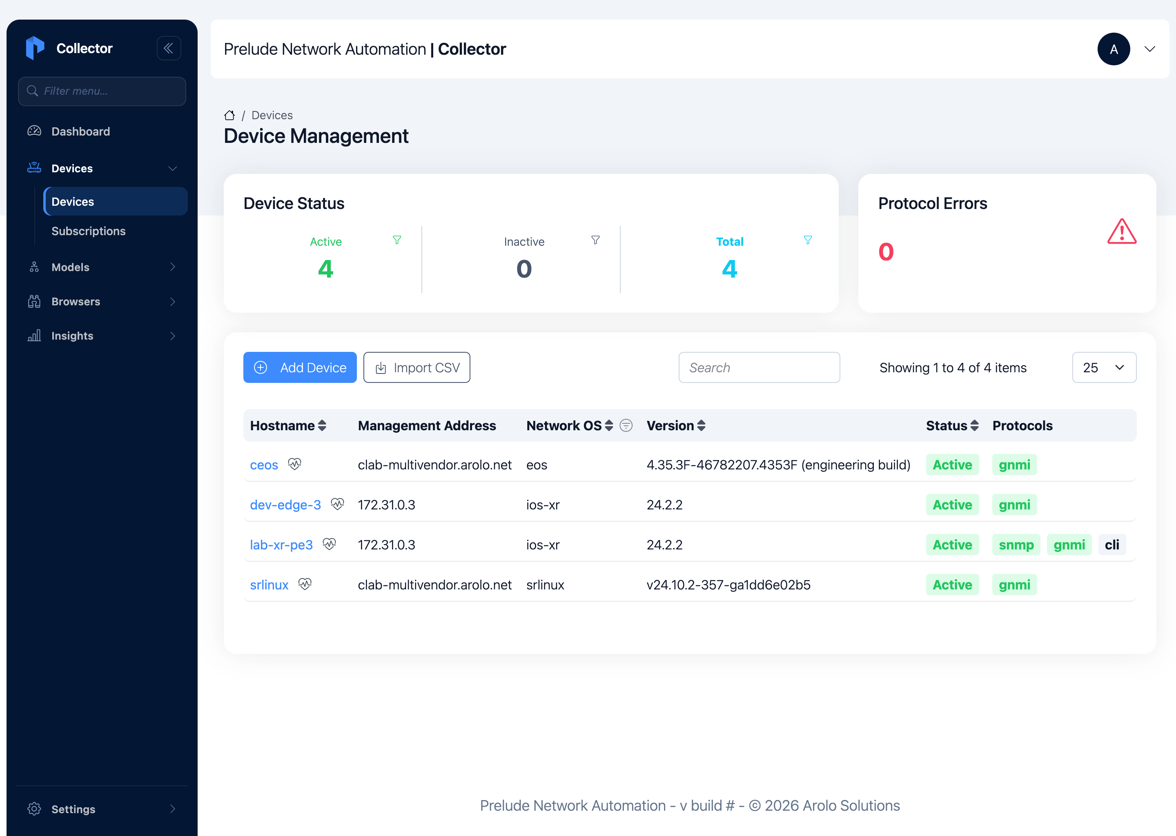Expand the Browsers menu section
This screenshot has width=1176, height=836.
(x=172, y=302)
